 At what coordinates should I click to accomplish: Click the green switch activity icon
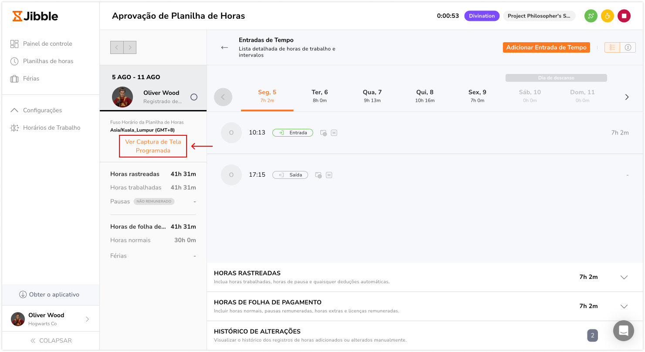tap(591, 16)
